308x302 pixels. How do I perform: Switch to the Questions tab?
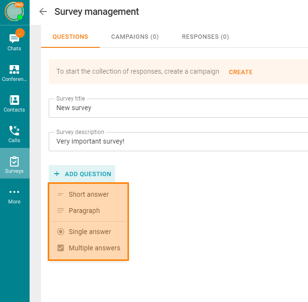tap(70, 37)
